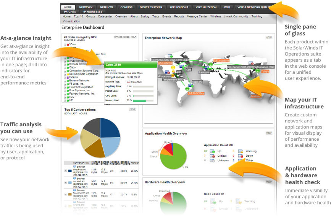The image size is (331, 221).
Task: Open the red 3Com vendor status icon
Action: click(68, 45)
